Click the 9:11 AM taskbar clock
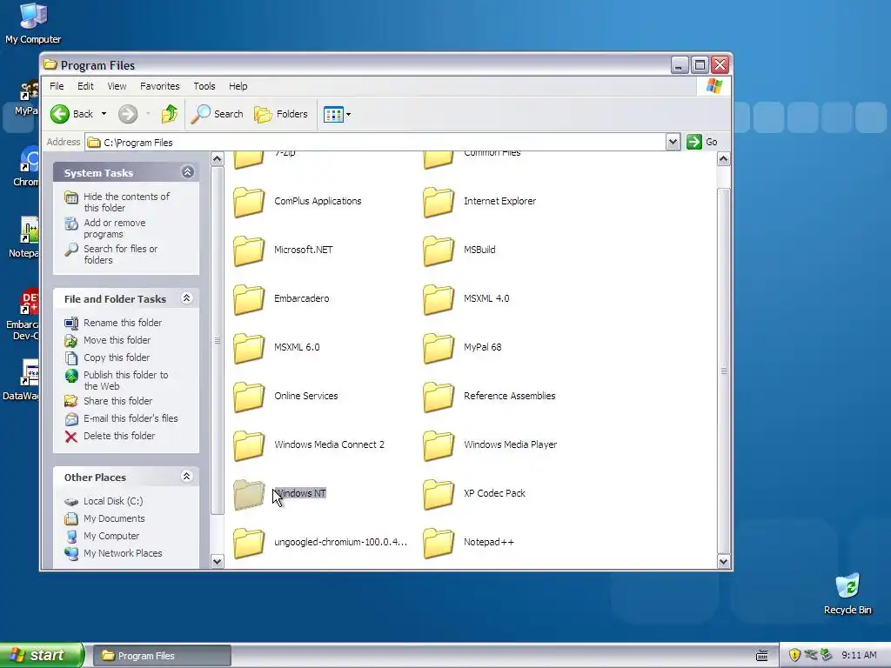Image resolution: width=891 pixels, height=668 pixels. coord(859,656)
